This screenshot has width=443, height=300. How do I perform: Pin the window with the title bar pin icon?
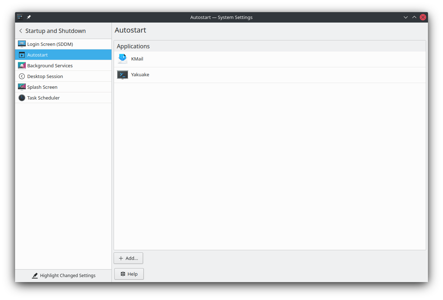click(29, 17)
